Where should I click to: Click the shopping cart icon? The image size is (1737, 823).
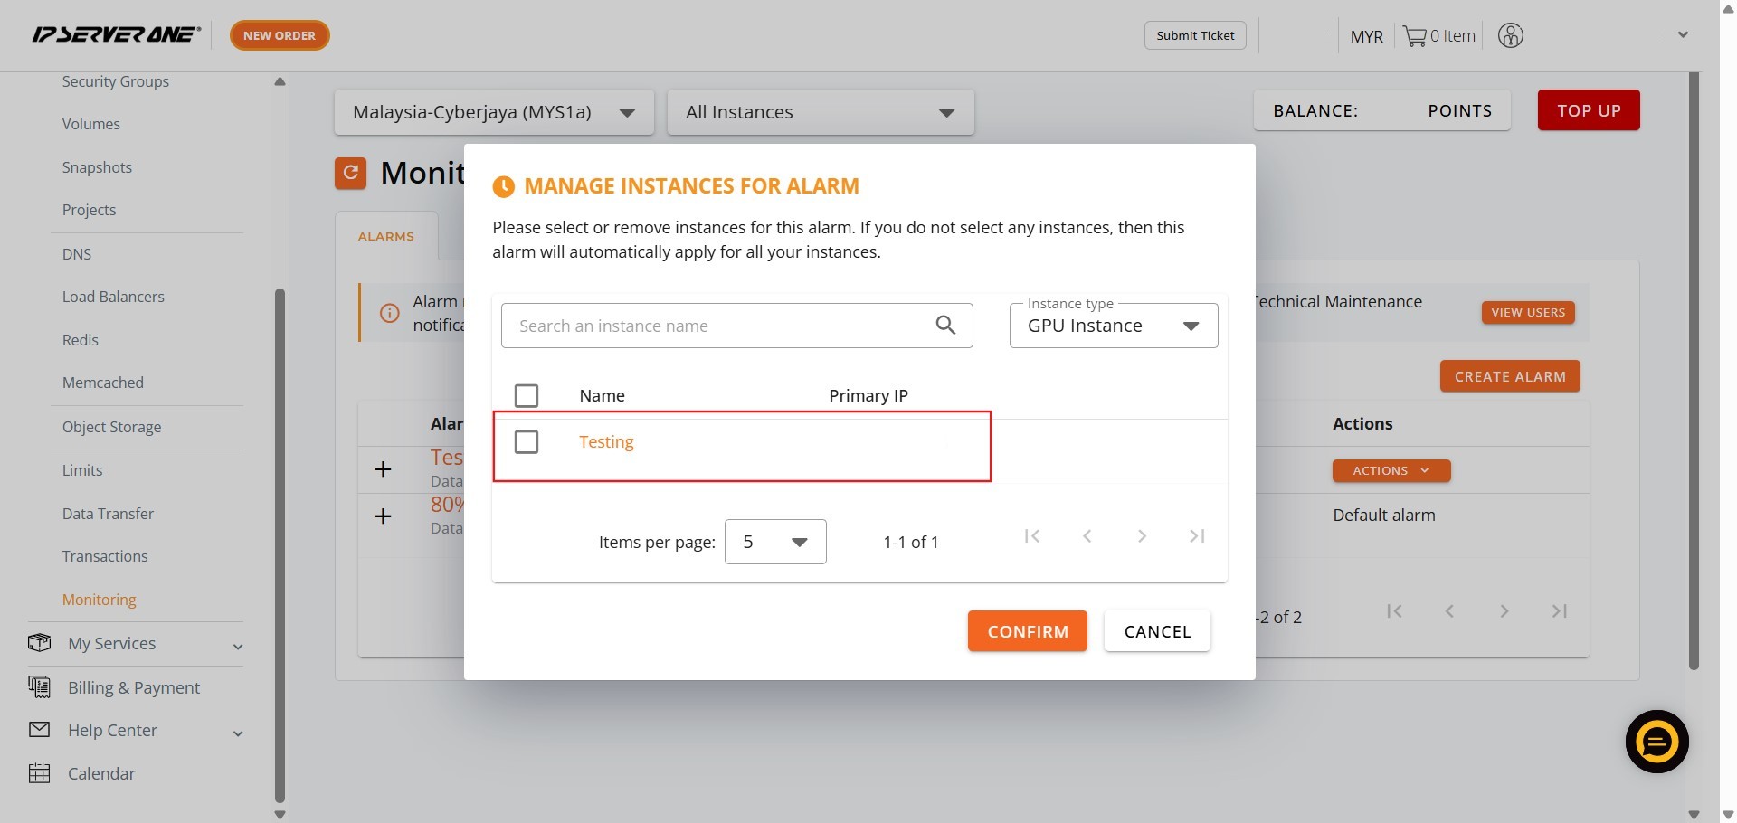click(1414, 36)
